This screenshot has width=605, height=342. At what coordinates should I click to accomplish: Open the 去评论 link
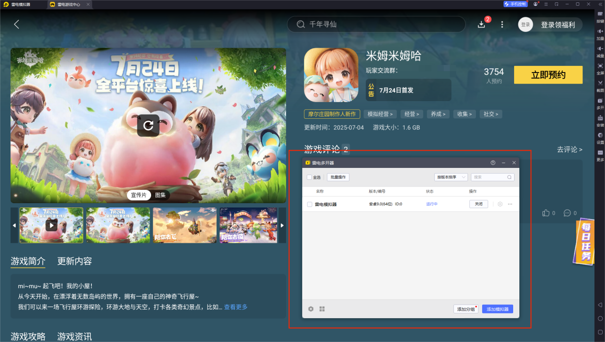pos(570,149)
